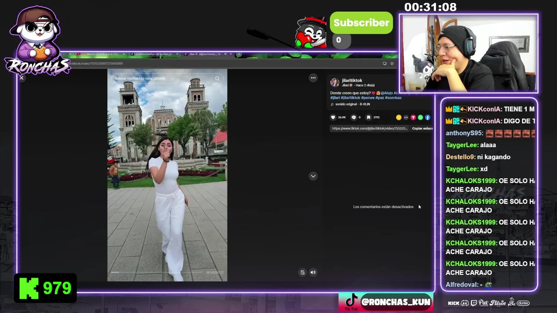This screenshot has height=313, width=557.
Task: Click the green Kick logo beside 979
Action: click(x=29, y=288)
